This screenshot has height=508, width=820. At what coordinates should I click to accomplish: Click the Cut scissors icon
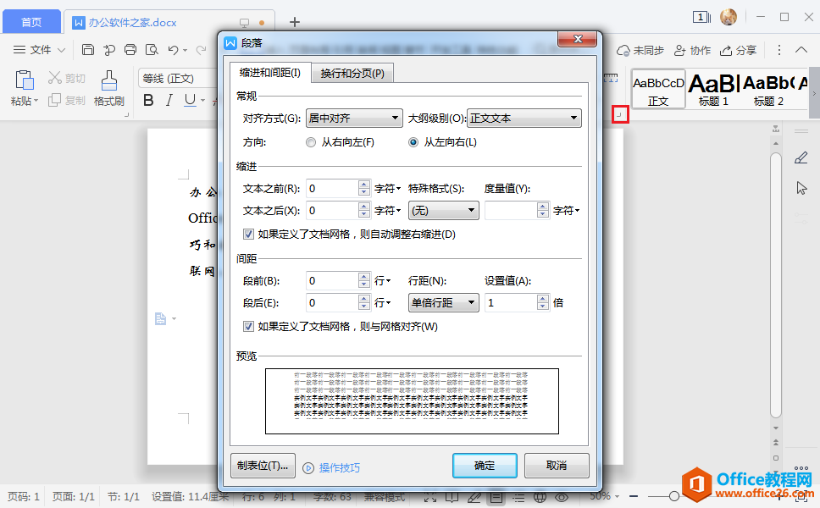point(55,78)
